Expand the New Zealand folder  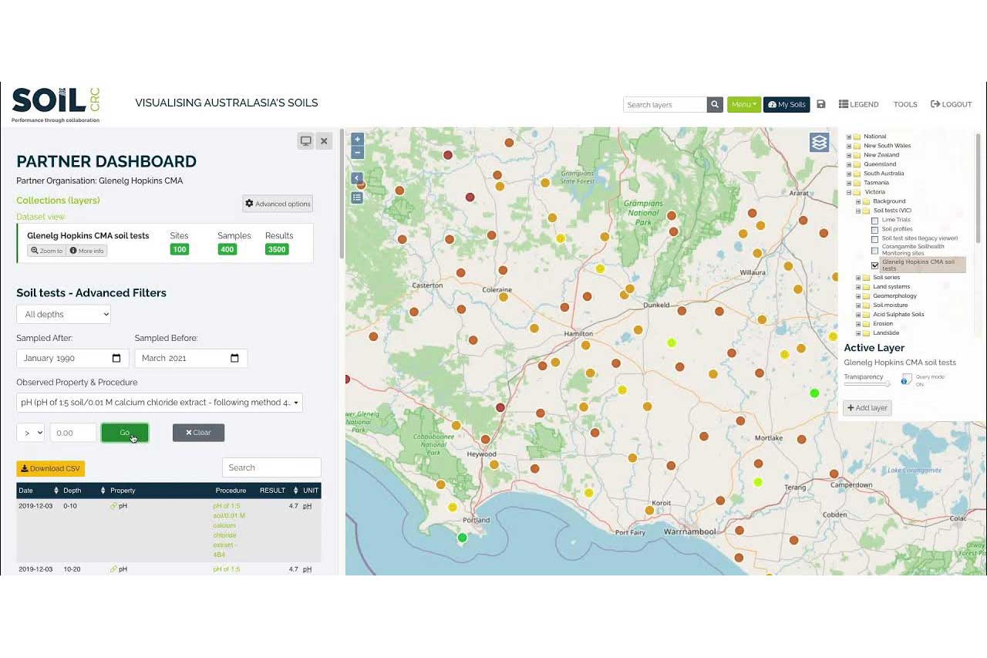(x=849, y=155)
